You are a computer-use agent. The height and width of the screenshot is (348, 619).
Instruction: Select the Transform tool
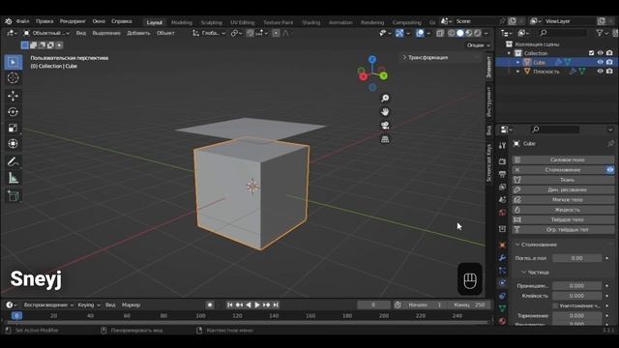[13, 144]
